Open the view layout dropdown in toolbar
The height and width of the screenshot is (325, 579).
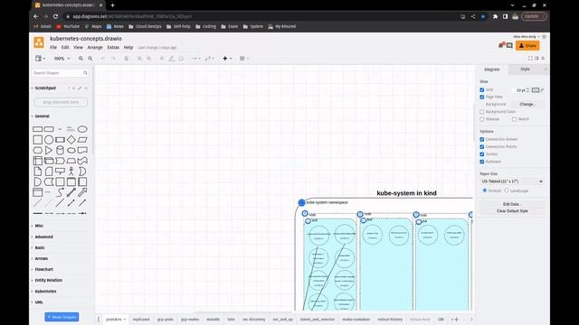click(40, 58)
